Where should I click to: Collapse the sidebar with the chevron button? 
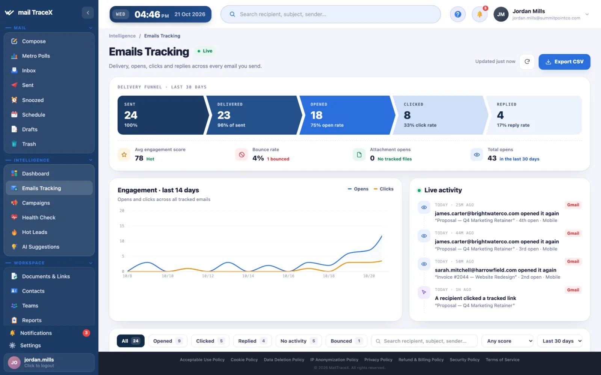click(88, 13)
